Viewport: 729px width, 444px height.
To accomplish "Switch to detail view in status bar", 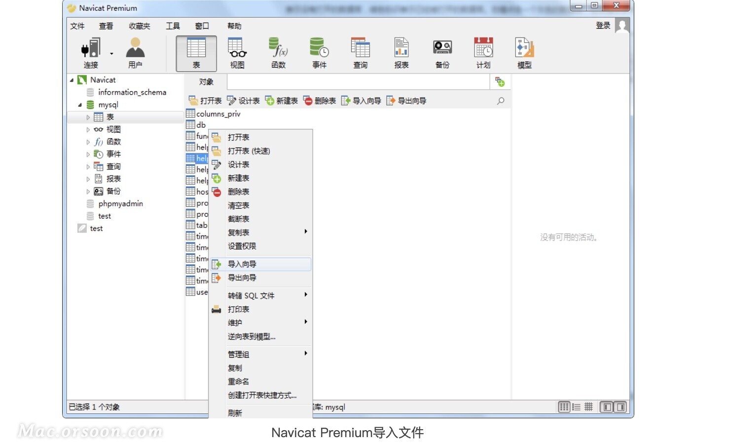I will 588,407.
